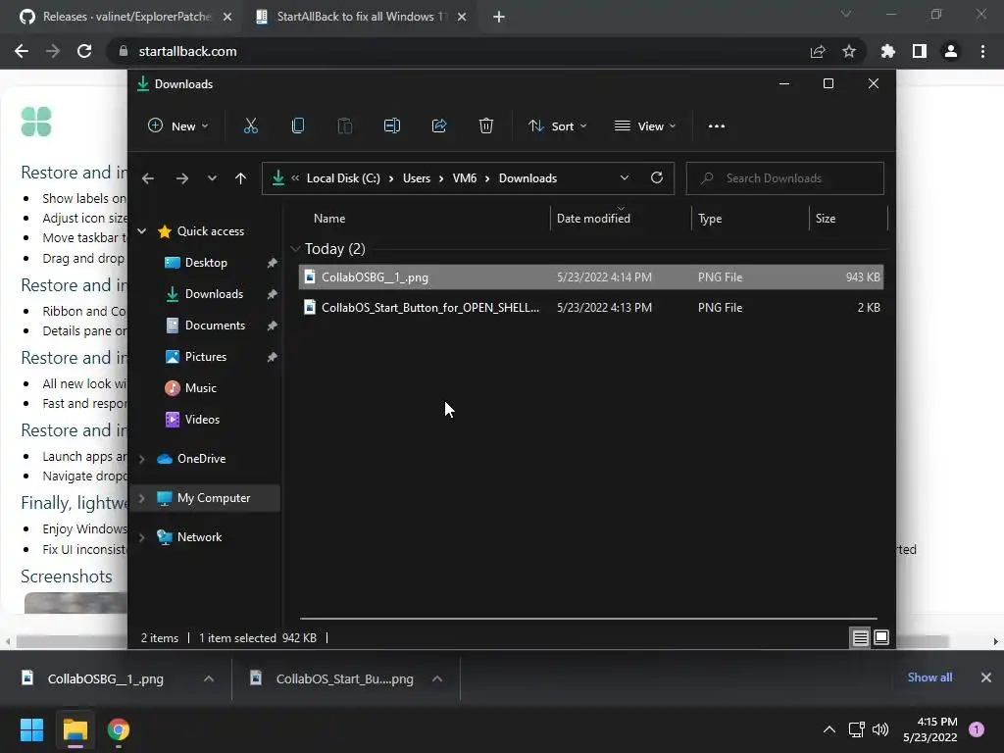Image resolution: width=1004 pixels, height=753 pixels.
Task: Open Chrome Extensions puzzle icon
Action: 888,51
